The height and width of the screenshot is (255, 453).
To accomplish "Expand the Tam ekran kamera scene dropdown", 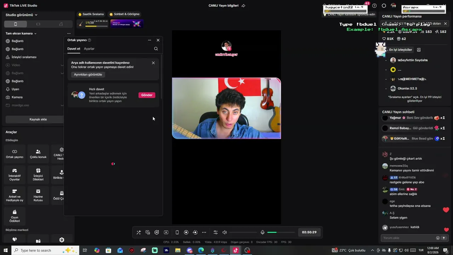I will [x=21, y=33].
